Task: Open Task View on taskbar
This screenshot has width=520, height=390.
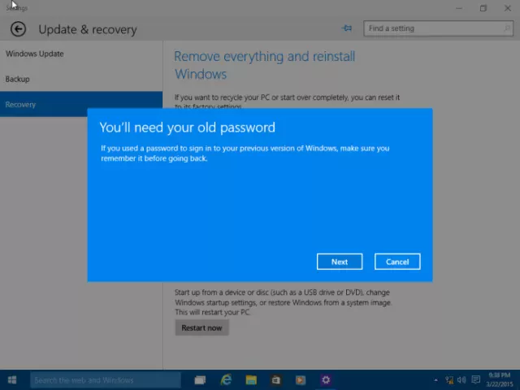Action: pos(200,380)
